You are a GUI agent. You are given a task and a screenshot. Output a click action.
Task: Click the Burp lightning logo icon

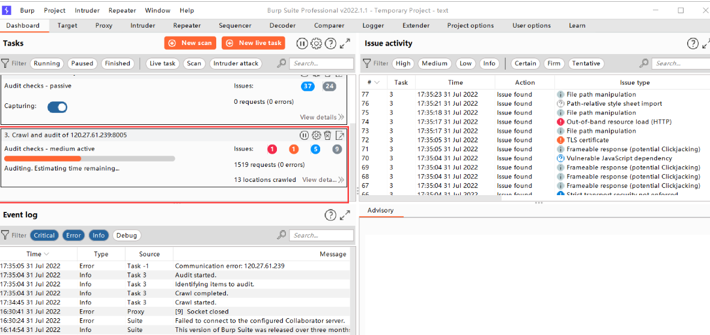click(7, 10)
